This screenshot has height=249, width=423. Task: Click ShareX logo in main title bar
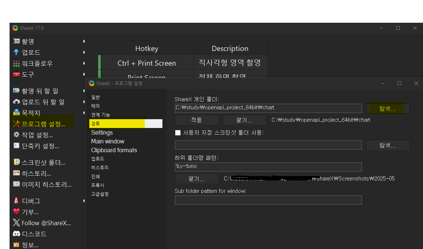(x=15, y=28)
